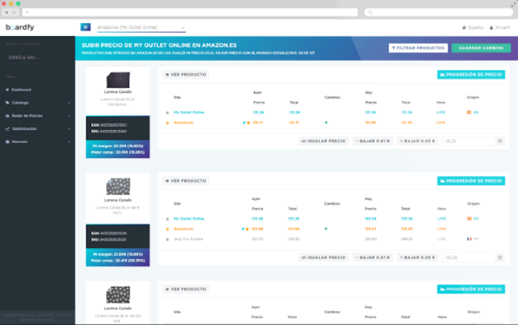
Task: Click Bajar 0.05 € beside 133.26 field
Action: point(417,257)
